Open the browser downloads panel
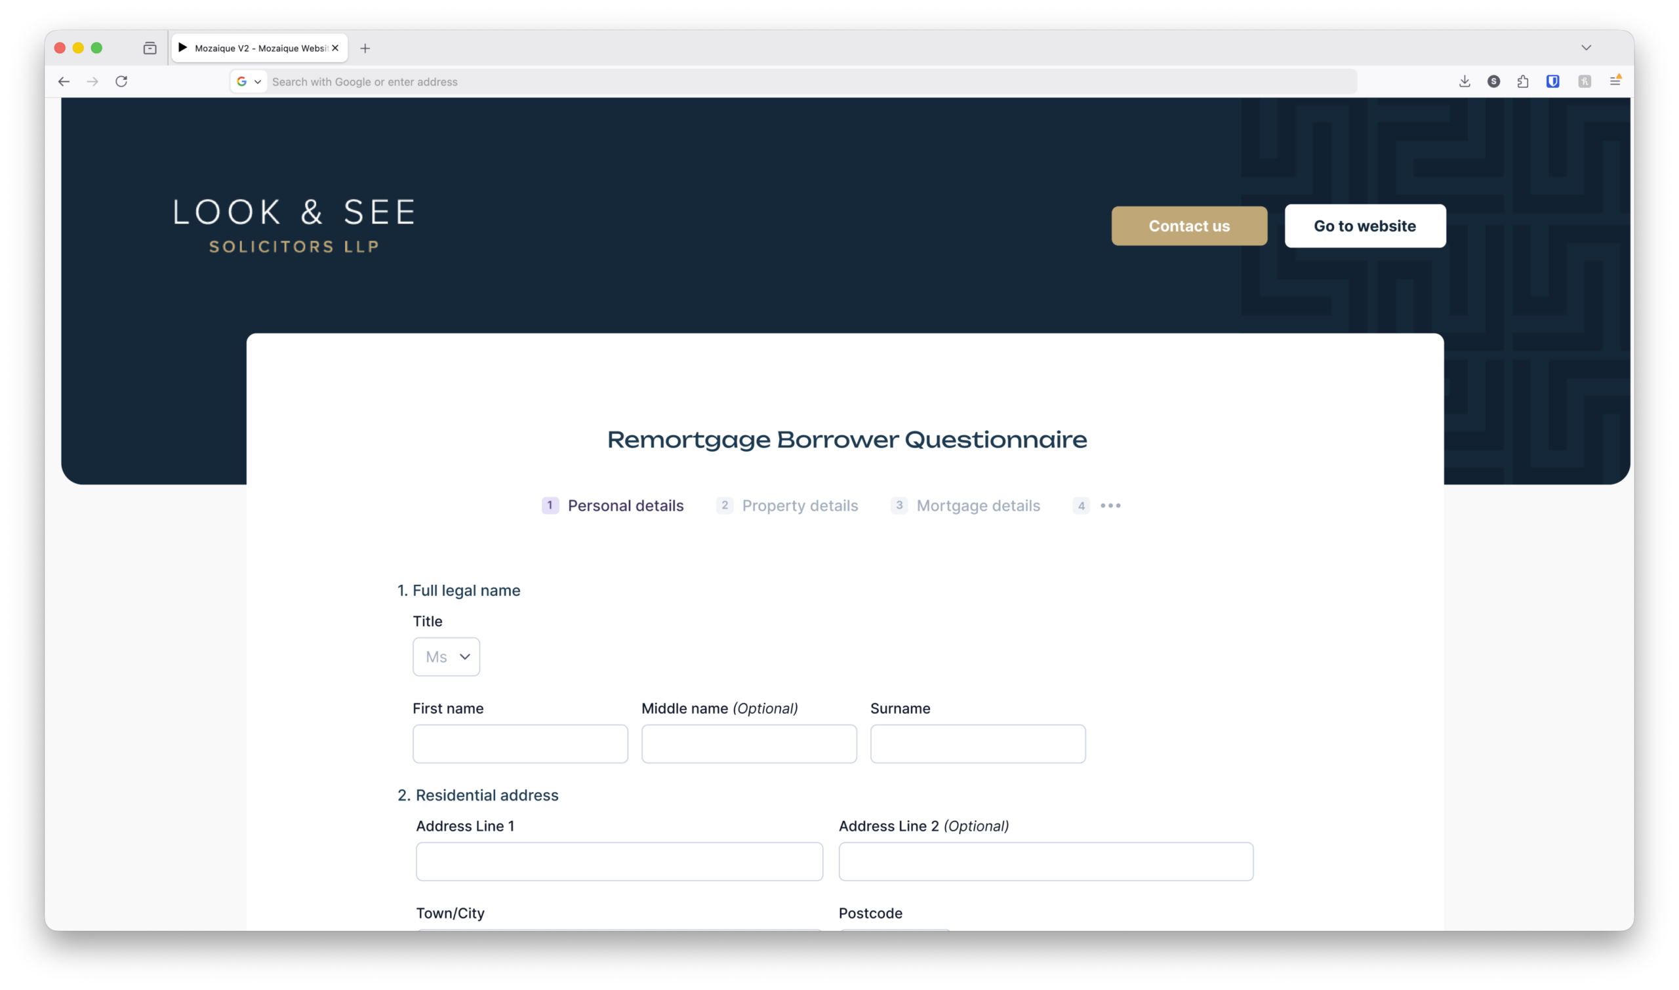Image resolution: width=1679 pixels, height=990 pixels. pyautogui.click(x=1464, y=81)
